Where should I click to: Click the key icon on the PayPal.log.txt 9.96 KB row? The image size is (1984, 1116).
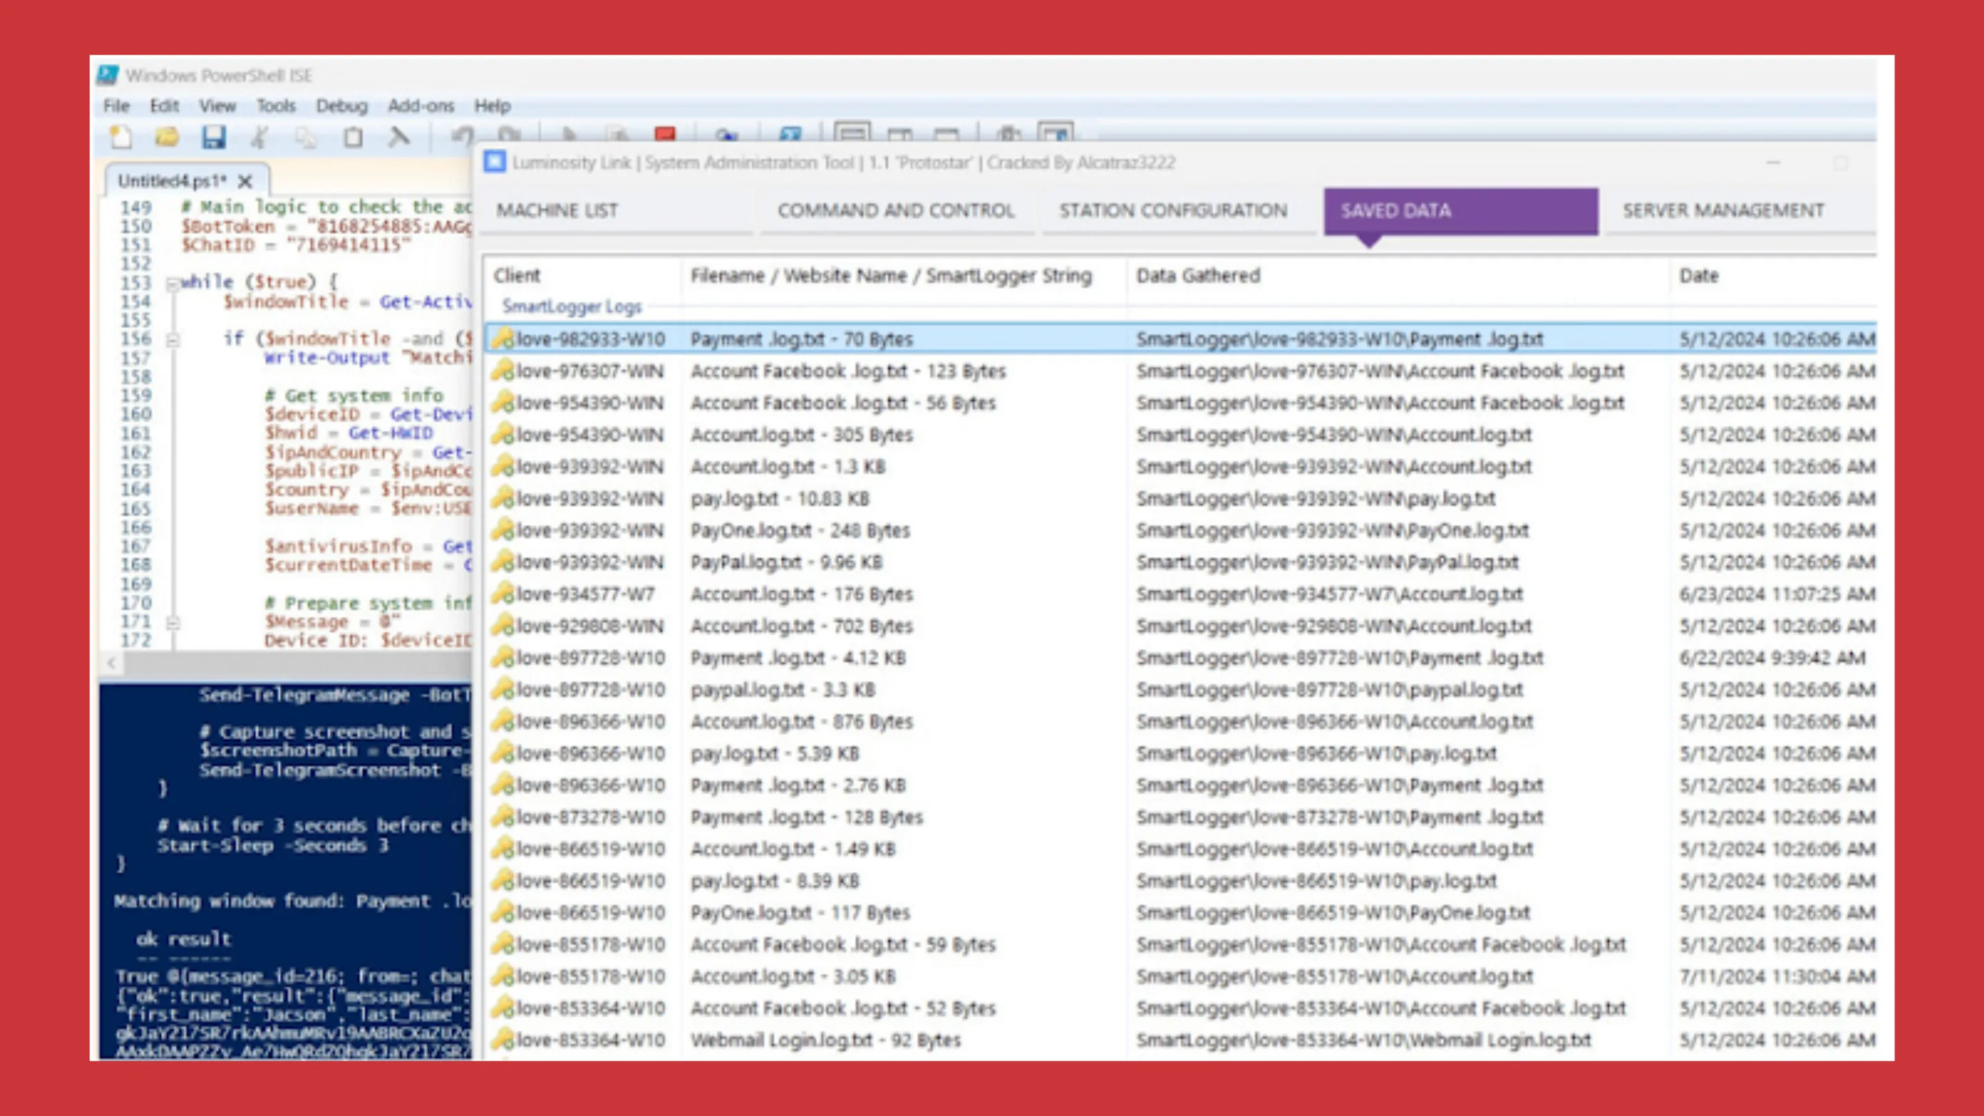tap(503, 561)
